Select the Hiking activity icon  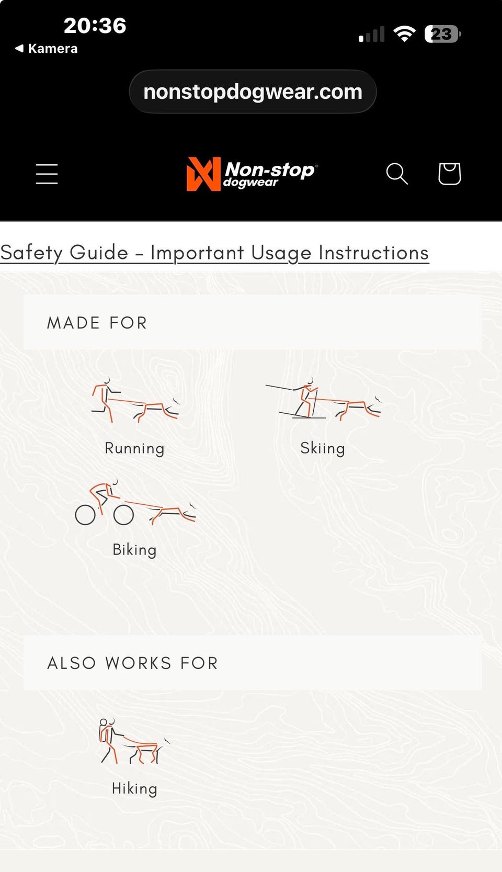(x=134, y=741)
